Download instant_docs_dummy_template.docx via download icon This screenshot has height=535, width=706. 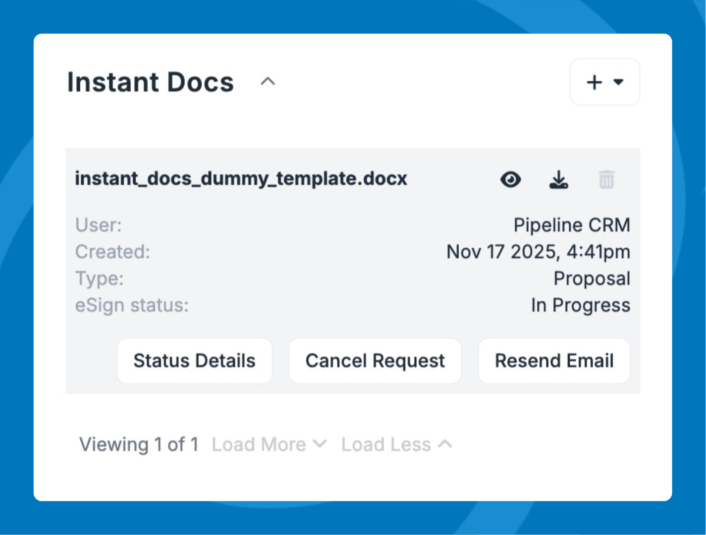[558, 179]
